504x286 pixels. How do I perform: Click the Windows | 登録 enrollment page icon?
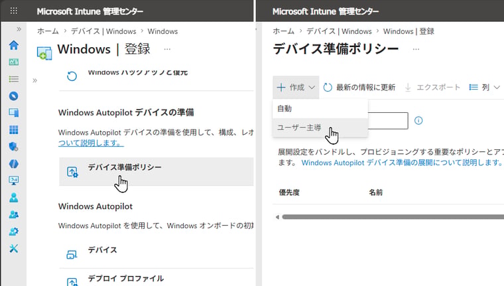44,53
